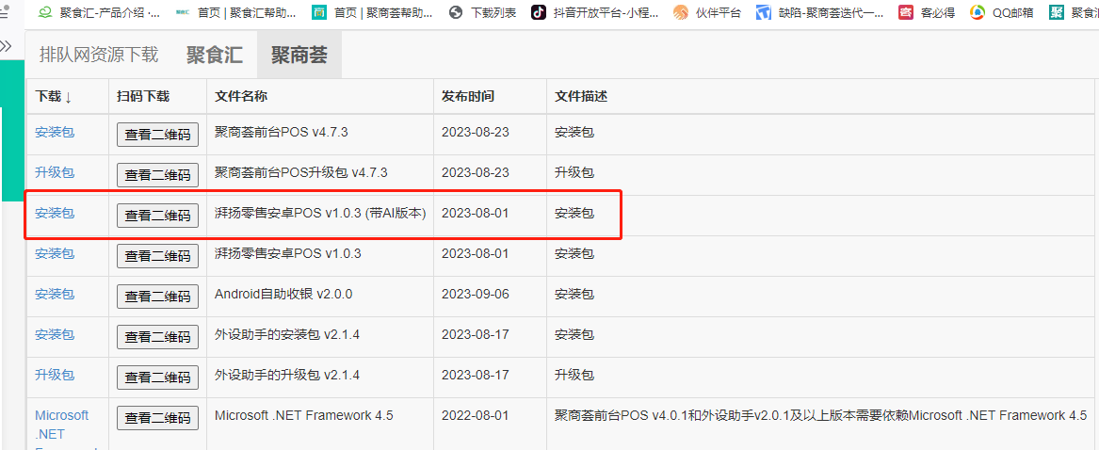View QR code for 湃扬零售安卓POS v1.0.3 without AI
This screenshot has width=1099, height=450.
[157, 256]
